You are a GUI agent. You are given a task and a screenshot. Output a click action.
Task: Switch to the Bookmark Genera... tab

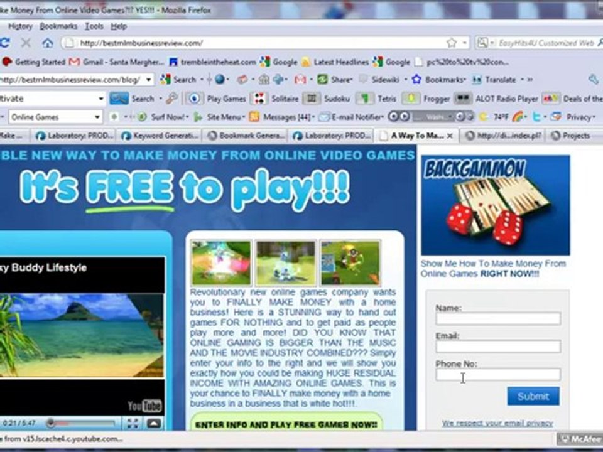click(x=246, y=136)
